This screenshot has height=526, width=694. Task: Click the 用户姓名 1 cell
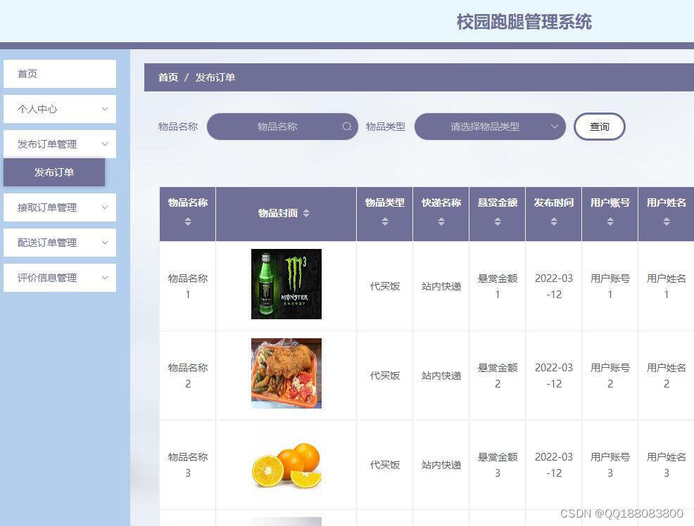click(666, 286)
